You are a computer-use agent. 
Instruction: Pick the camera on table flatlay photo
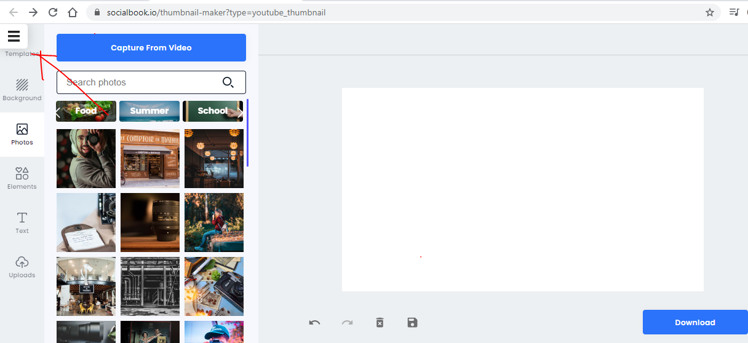(x=214, y=286)
